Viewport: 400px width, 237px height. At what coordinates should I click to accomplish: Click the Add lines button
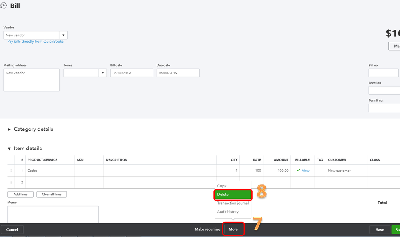[20, 195]
